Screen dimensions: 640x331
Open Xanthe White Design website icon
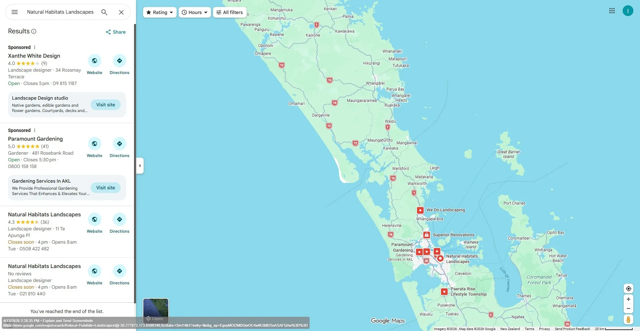[x=95, y=61]
